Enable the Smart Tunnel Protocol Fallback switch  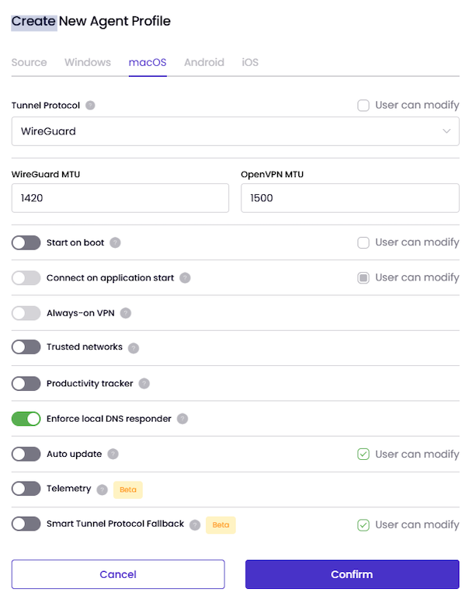[x=26, y=524]
